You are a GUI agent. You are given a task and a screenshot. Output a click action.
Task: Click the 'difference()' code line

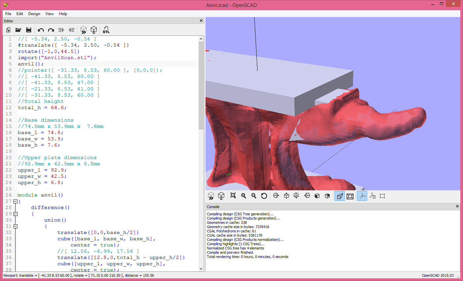pos(50,208)
